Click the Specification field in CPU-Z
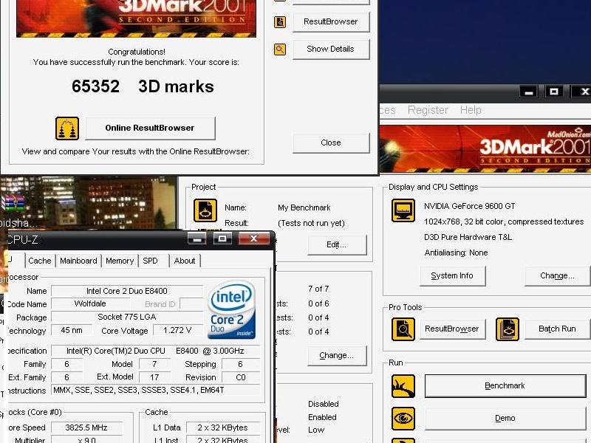This screenshot has width=591, height=443. point(156,351)
